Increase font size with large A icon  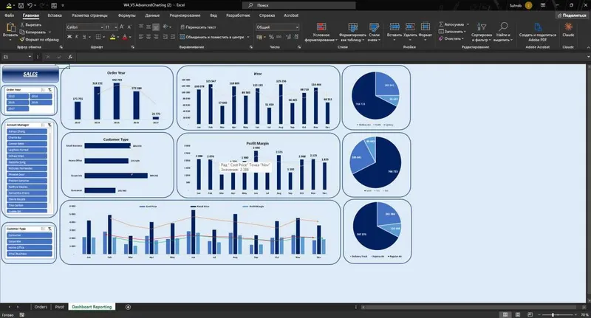tap(122, 27)
